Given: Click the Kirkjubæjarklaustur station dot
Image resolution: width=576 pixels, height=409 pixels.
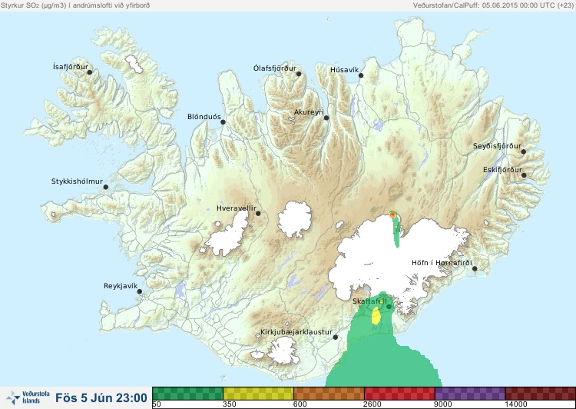Looking at the screenshot, I should tap(335, 338).
